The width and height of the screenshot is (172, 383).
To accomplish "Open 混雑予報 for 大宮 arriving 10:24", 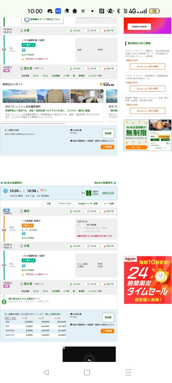I will tap(108, 31).
